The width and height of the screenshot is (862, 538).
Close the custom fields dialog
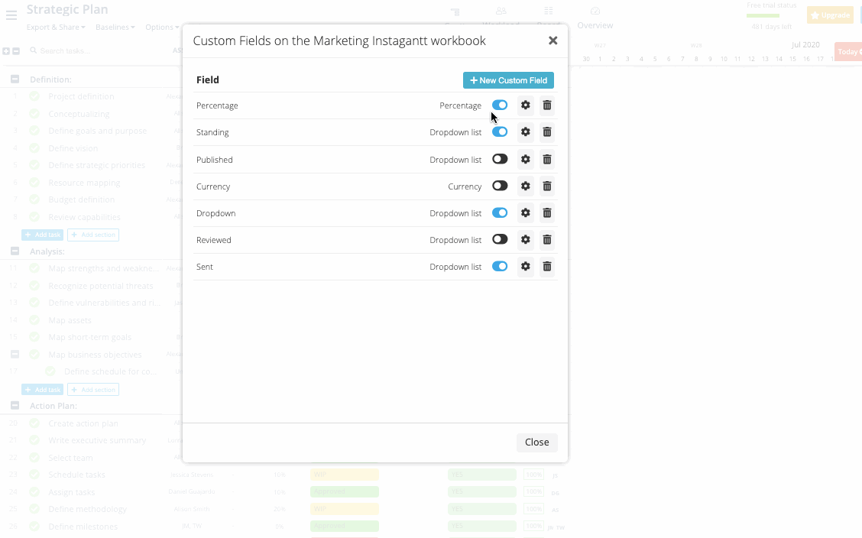click(x=536, y=442)
